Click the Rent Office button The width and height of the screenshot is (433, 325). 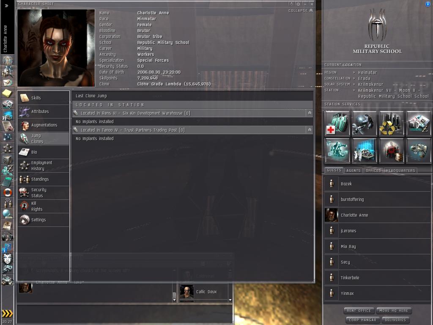click(x=359, y=311)
